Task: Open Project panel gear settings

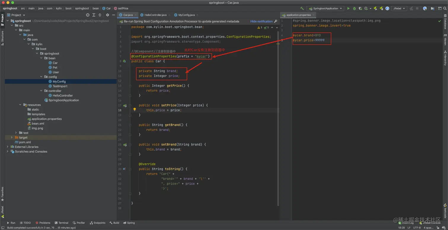Action: click(x=108, y=15)
